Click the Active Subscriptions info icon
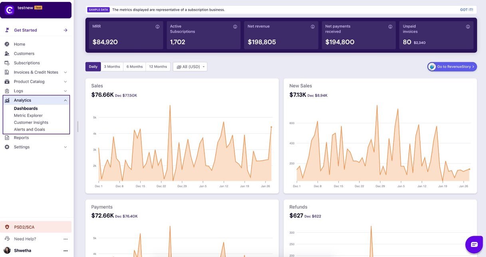 235,27
